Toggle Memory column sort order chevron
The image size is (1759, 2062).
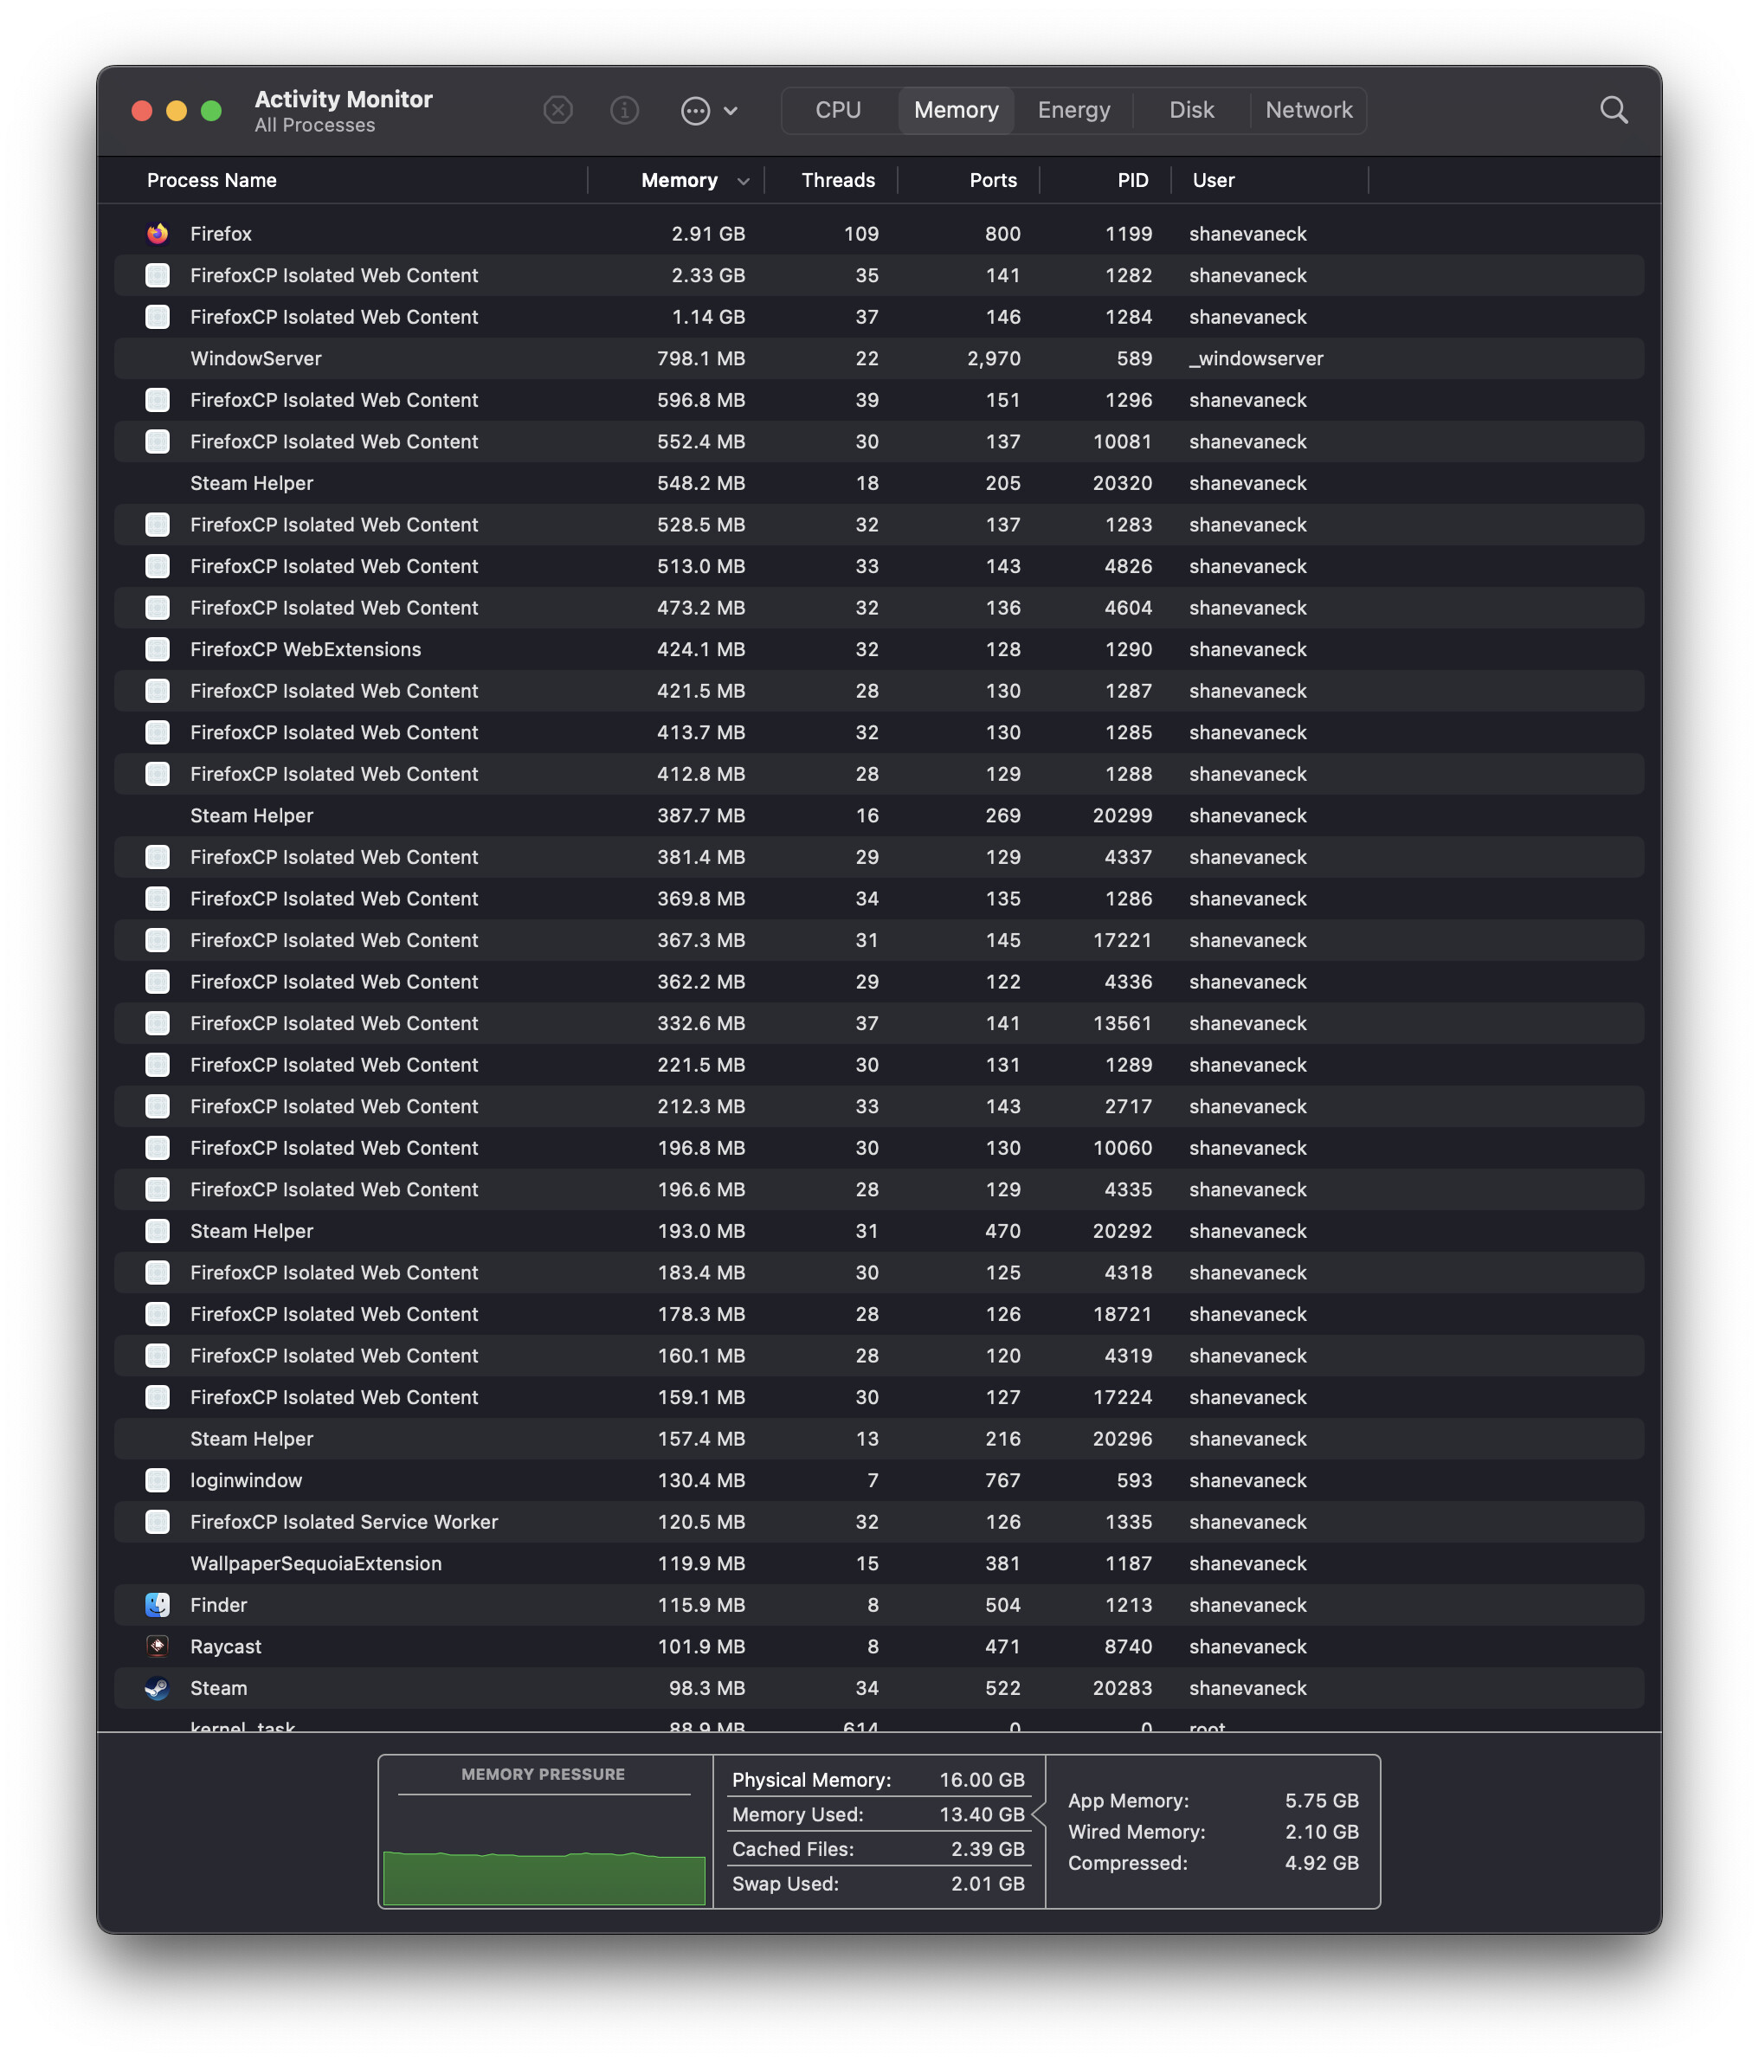tap(744, 181)
